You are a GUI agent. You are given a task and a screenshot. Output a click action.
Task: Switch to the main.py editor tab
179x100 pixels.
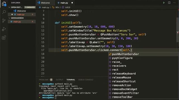pos(65,3)
